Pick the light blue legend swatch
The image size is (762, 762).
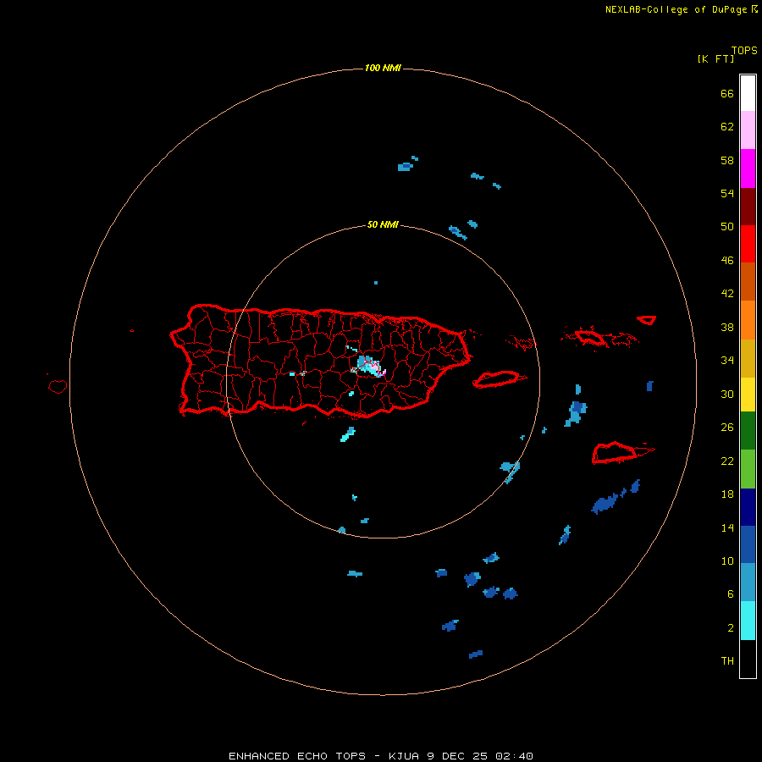(748, 582)
